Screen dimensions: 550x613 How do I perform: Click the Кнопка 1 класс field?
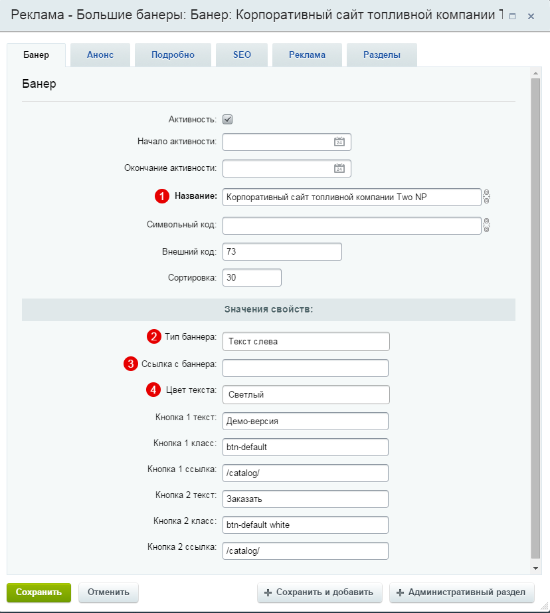pos(306,447)
